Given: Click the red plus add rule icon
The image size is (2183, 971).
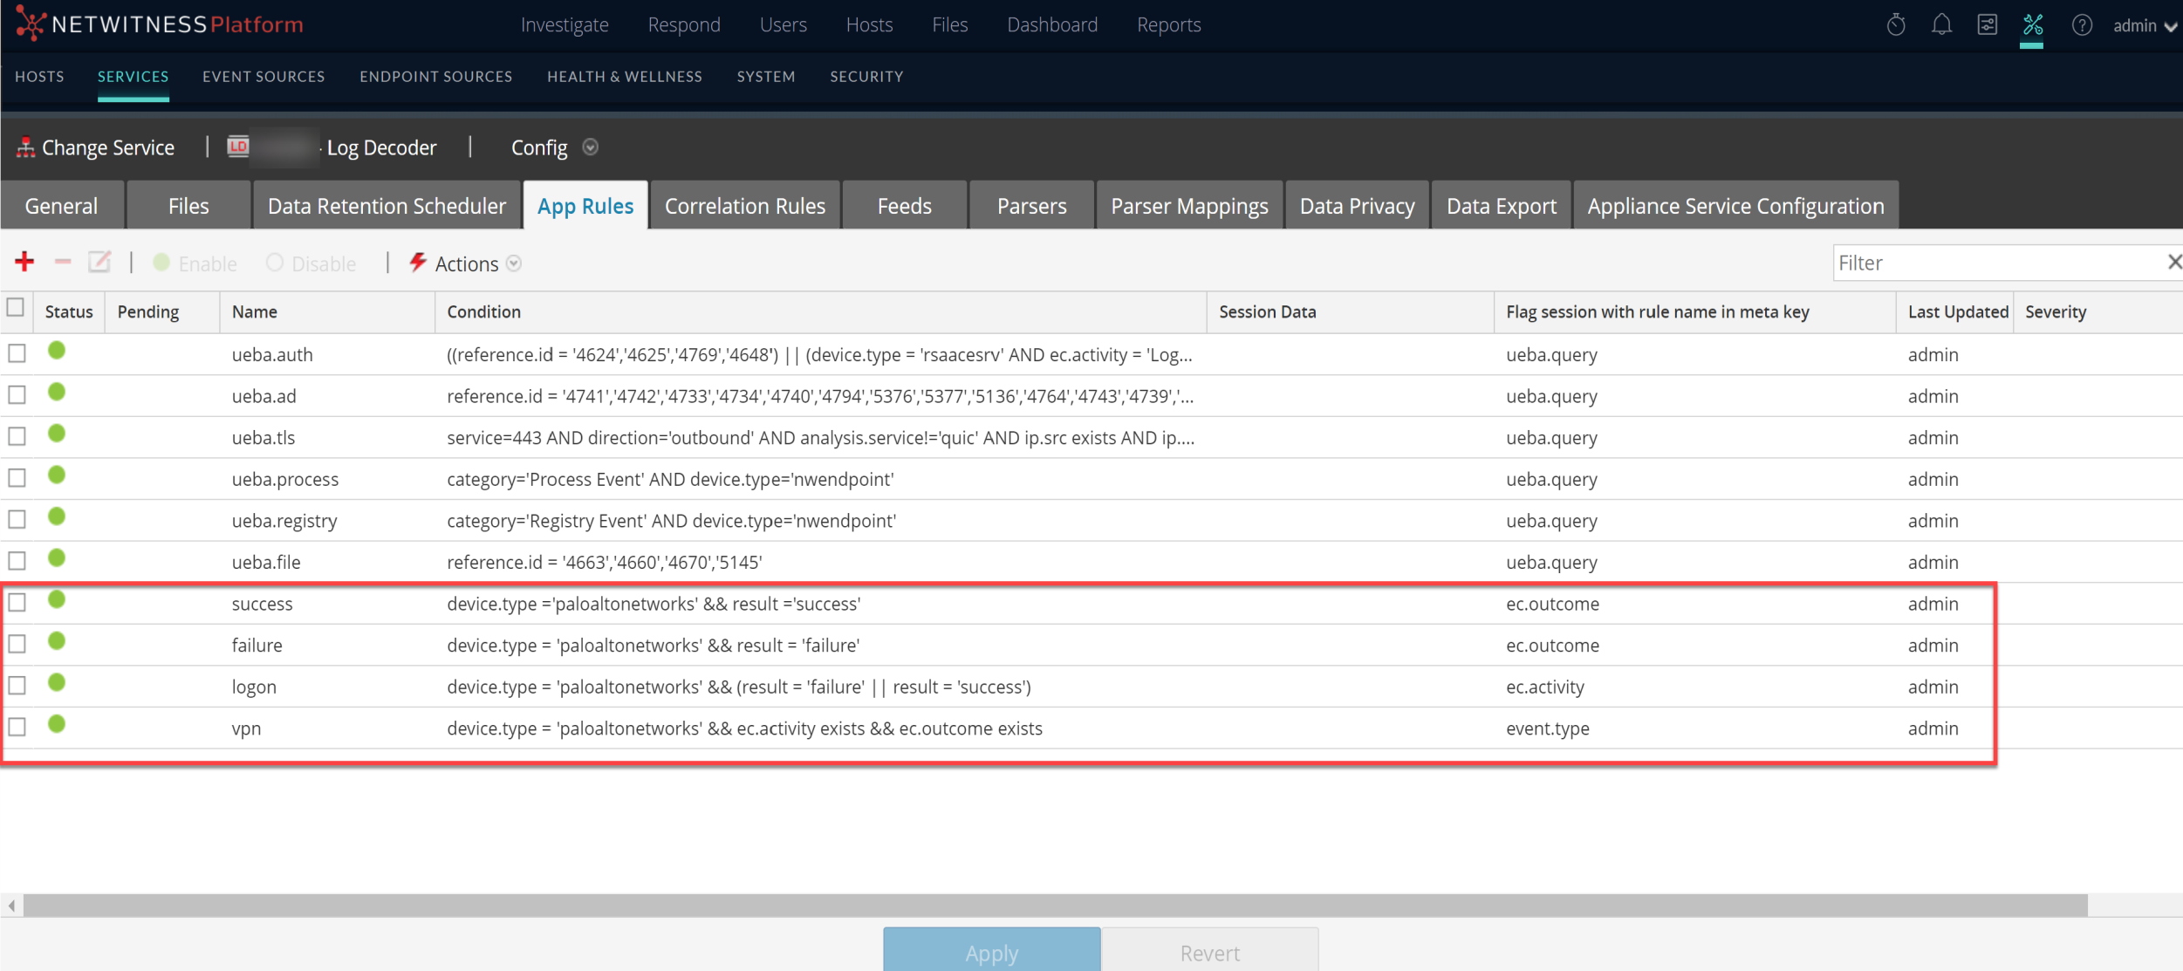Looking at the screenshot, I should tap(24, 262).
